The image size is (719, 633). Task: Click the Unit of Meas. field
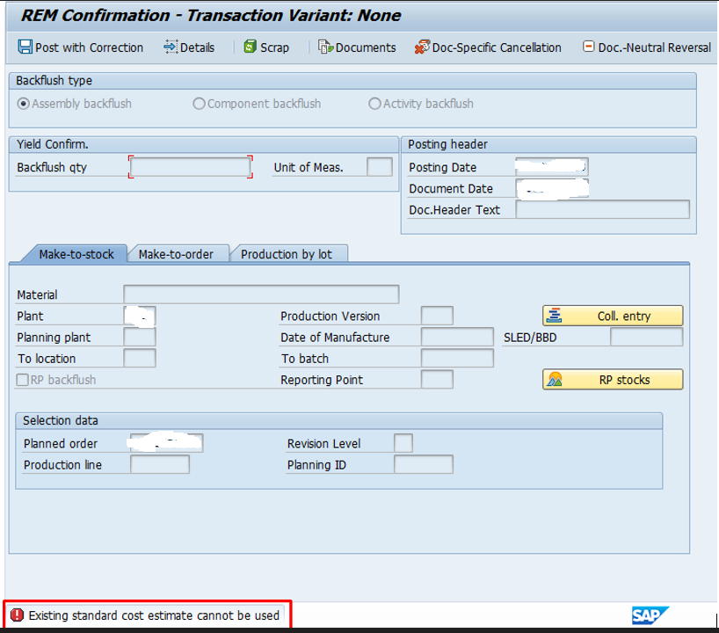click(x=380, y=167)
